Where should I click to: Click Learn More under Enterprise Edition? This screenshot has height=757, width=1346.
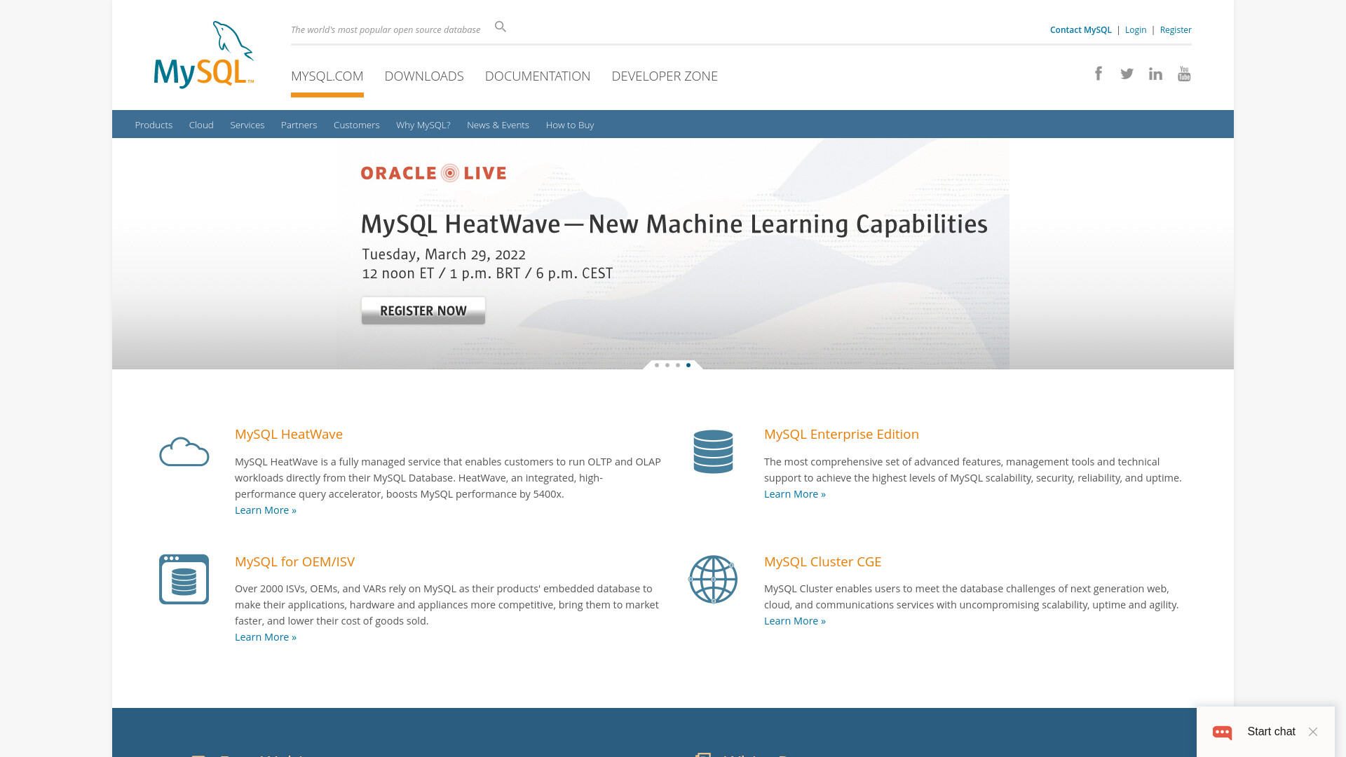tap(795, 494)
